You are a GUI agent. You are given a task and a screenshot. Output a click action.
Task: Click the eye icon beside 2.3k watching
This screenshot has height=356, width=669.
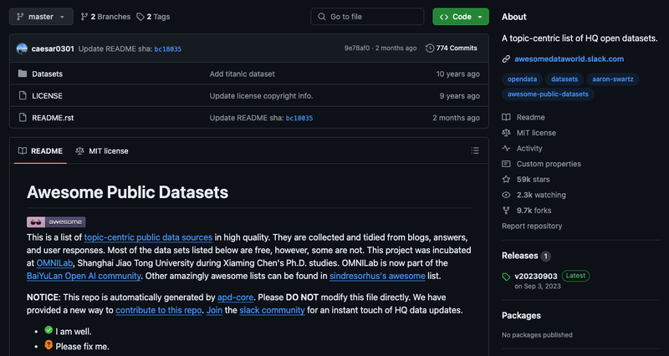tap(506, 195)
